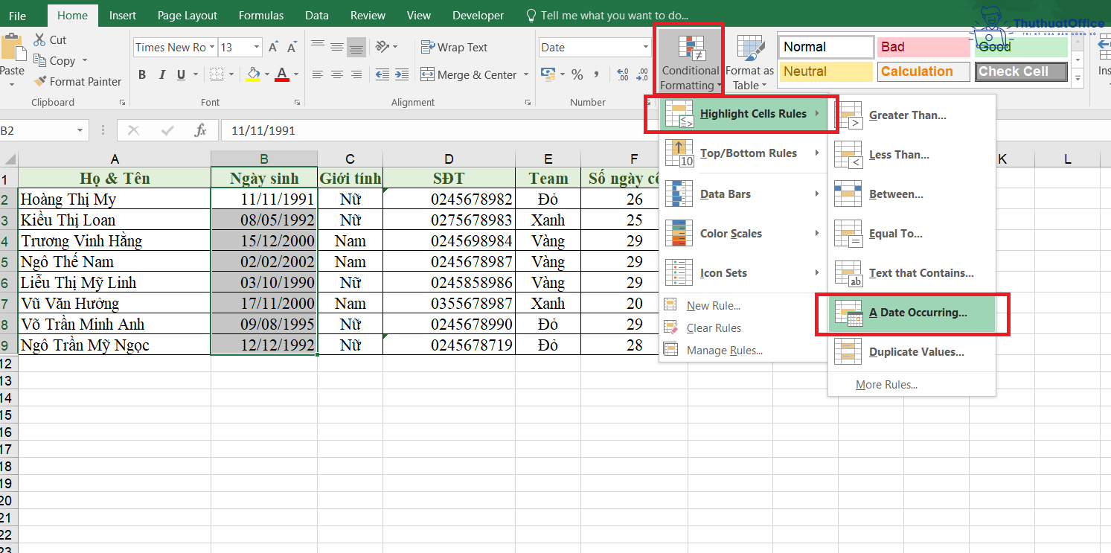Open the font name dropdown

[x=211, y=47]
